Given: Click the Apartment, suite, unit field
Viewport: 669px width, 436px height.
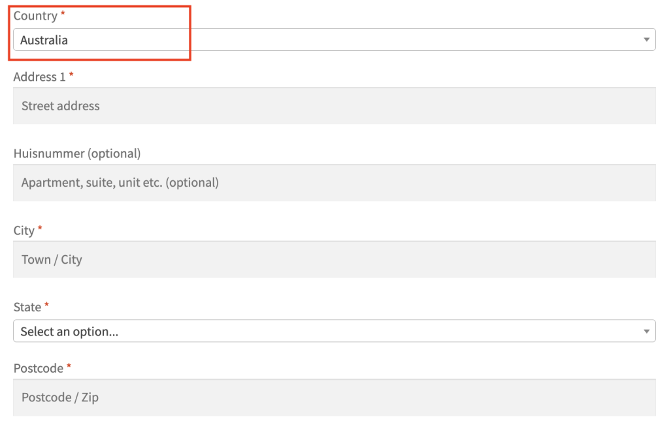Looking at the screenshot, I should point(334,183).
